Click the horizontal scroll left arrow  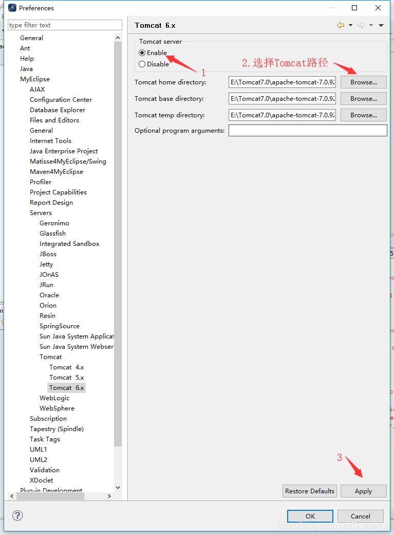(x=12, y=496)
